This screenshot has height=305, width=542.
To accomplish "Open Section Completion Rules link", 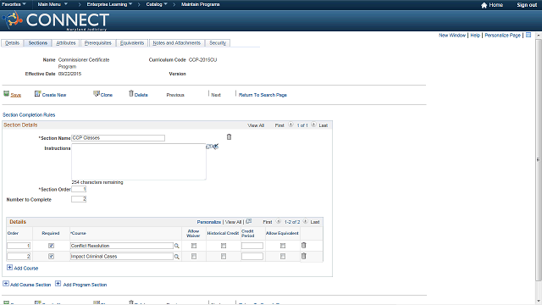I will pos(29,115).
